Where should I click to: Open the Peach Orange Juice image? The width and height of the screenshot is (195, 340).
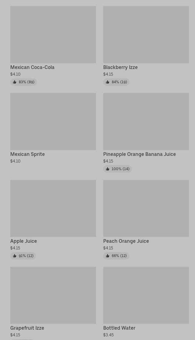pos(146,208)
